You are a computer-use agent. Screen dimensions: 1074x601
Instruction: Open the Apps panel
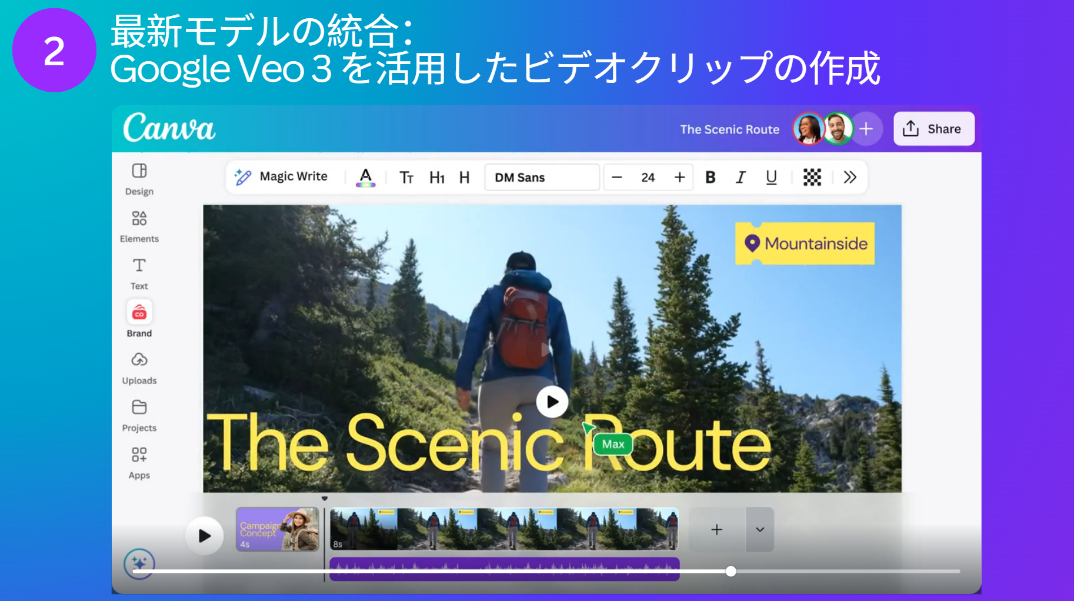(x=139, y=462)
